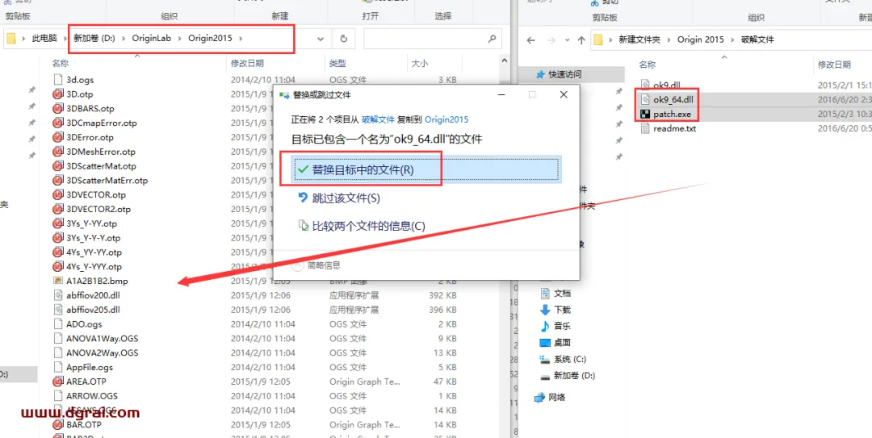Select AppFile.ogs file name
This screenshot has width=872, height=438.
pyautogui.click(x=90, y=367)
